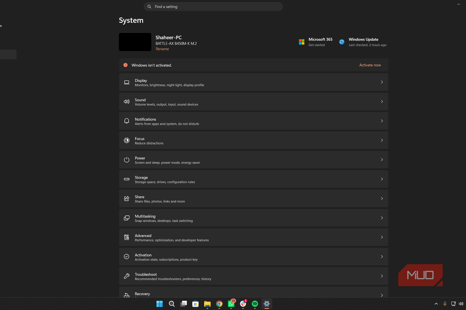This screenshot has width=466, height=310.
Task: Click the activation warning icon
Action: [126, 65]
